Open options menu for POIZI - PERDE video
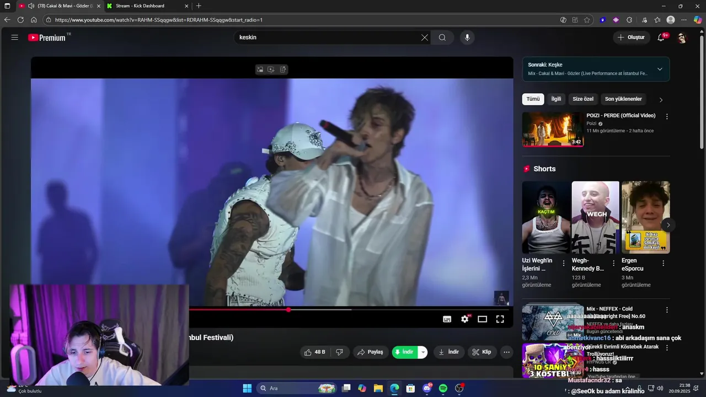This screenshot has width=706, height=397. (667, 116)
